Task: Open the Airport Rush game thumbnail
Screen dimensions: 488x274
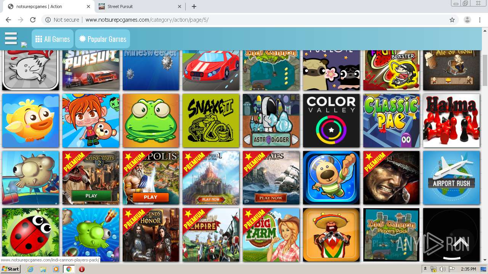Action: pyautogui.click(x=451, y=178)
